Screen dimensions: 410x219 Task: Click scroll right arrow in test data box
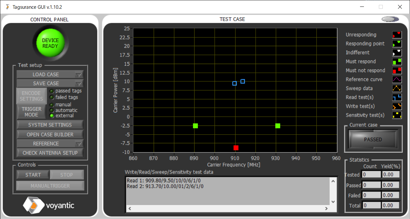pyautogui.click(x=326, y=209)
